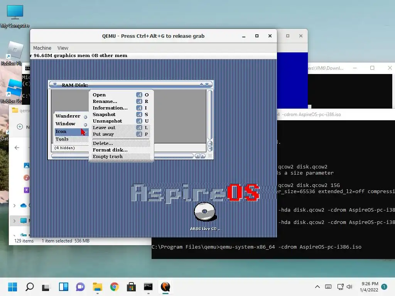395x296 pixels.
Task: Close the RAM Disk window gadget
Action: pyautogui.click(x=55, y=84)
